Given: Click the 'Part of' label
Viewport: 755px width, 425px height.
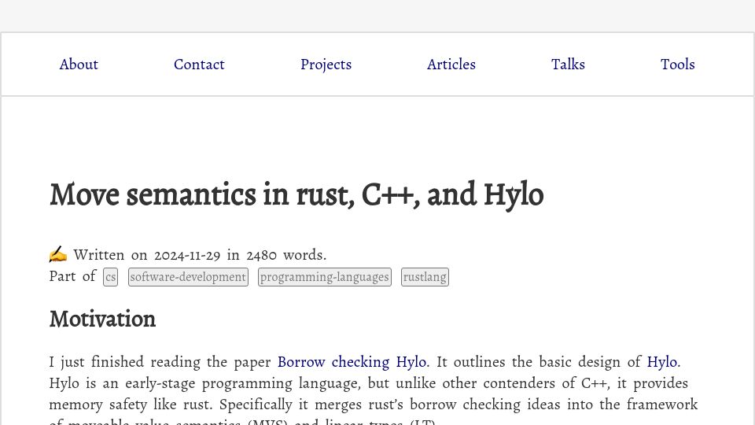Looking at the screenshot, I should (72, 276).
